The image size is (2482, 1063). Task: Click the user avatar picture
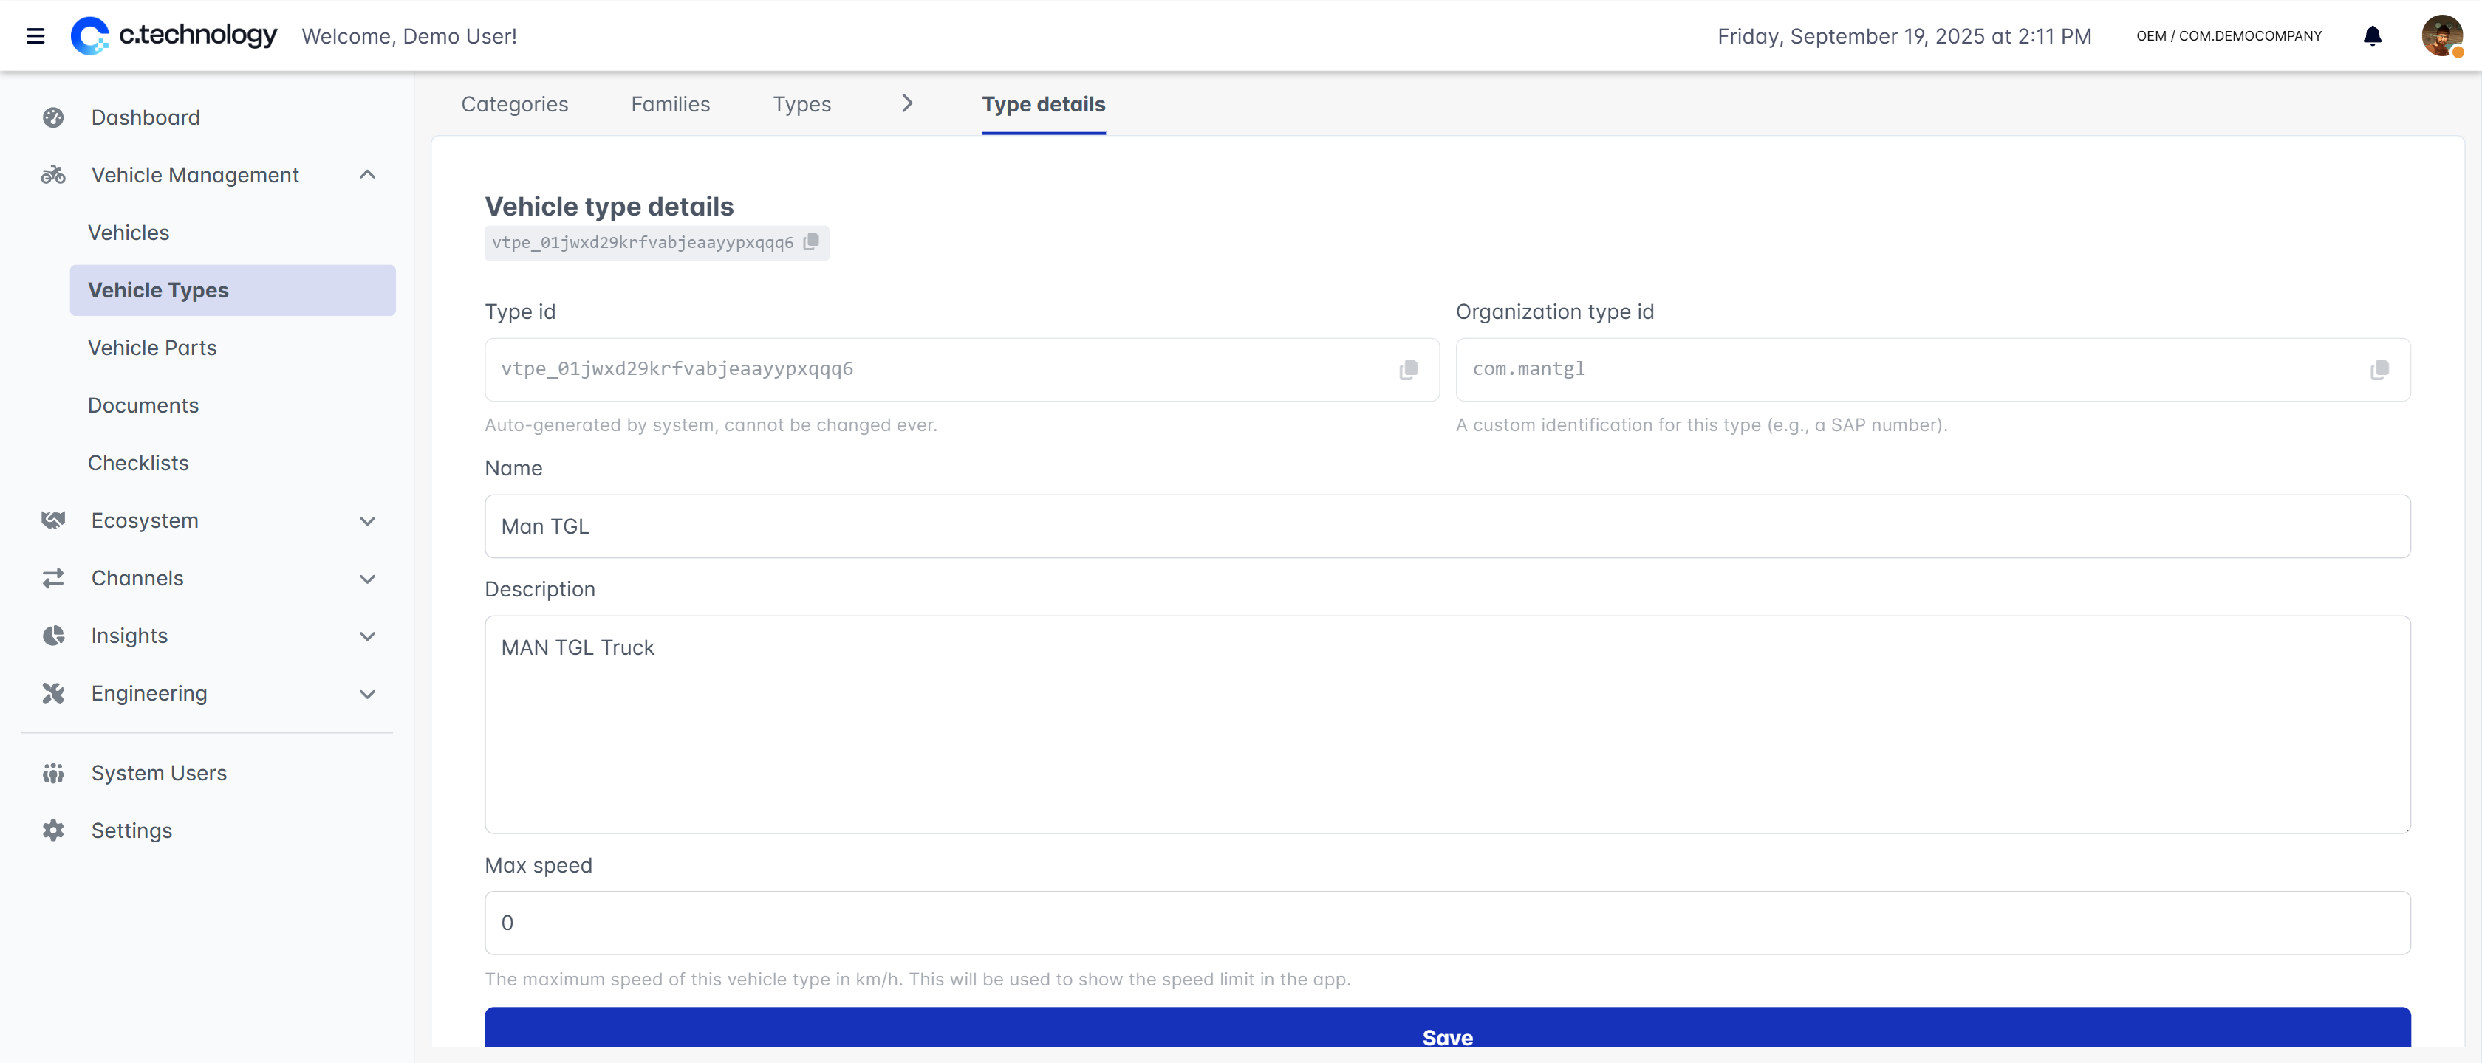pyautogui.click(x=2441, y=35)
